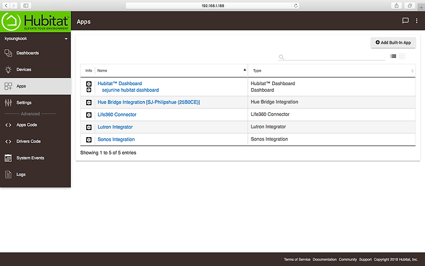425x266 pixels.
Task: Click the System Events calendar icon
Action: pyautogui.click(x=8, y=158)
